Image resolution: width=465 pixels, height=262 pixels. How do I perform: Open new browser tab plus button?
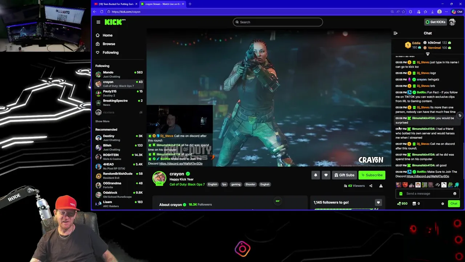coord(190,4)
